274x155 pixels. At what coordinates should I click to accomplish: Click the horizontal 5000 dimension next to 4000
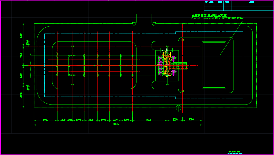tap(191, 120)
